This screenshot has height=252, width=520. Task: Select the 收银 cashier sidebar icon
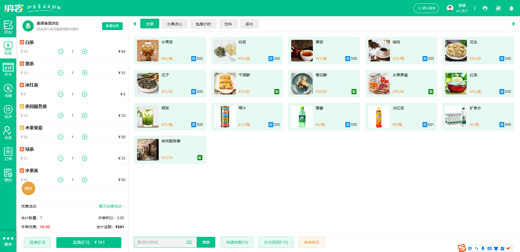click(8, 48)
